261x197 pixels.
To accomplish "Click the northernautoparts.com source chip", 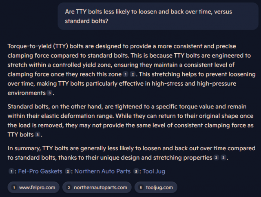I will [97, 187].
